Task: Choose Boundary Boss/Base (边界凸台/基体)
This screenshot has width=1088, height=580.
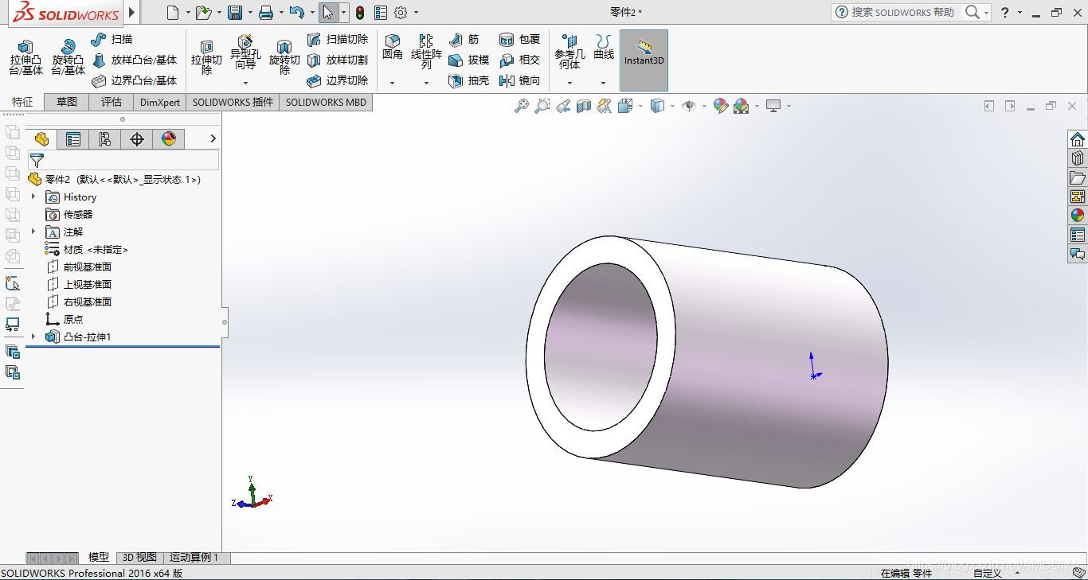Action: (x=134, y=80)
